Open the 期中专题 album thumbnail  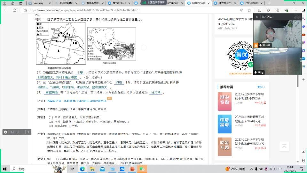[224, 100]
